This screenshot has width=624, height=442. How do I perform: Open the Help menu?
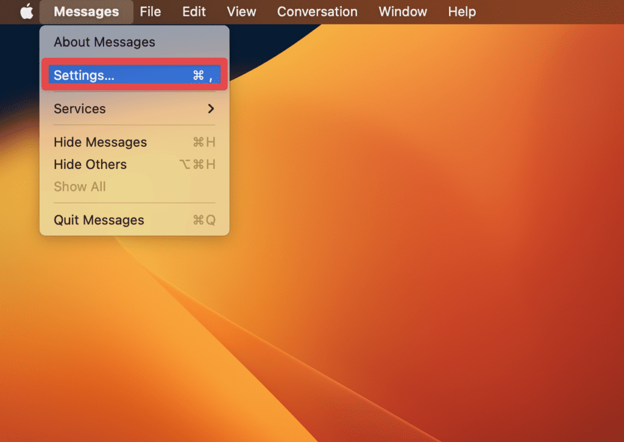pos(461,11)
